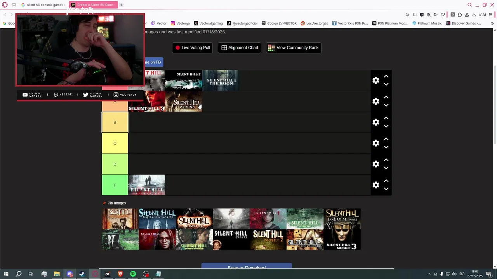The width and height of the screenshot is (497, 279).
Task: Open the Alignment Chart
Action: point(240,48)
